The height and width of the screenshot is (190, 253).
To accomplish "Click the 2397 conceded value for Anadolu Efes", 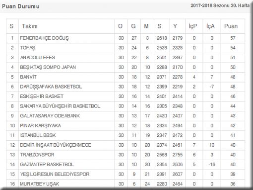I will point(178,58).
